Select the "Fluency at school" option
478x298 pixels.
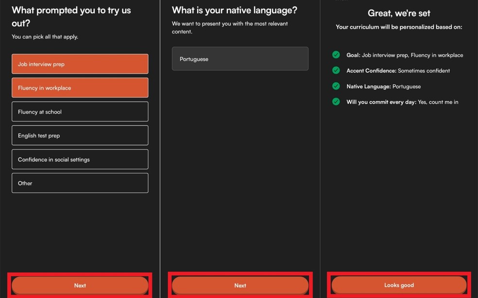pos(80,111)
